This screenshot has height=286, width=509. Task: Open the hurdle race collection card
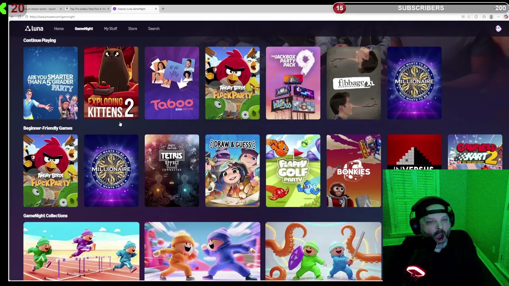pyautogui.click(x=81, y=251)
